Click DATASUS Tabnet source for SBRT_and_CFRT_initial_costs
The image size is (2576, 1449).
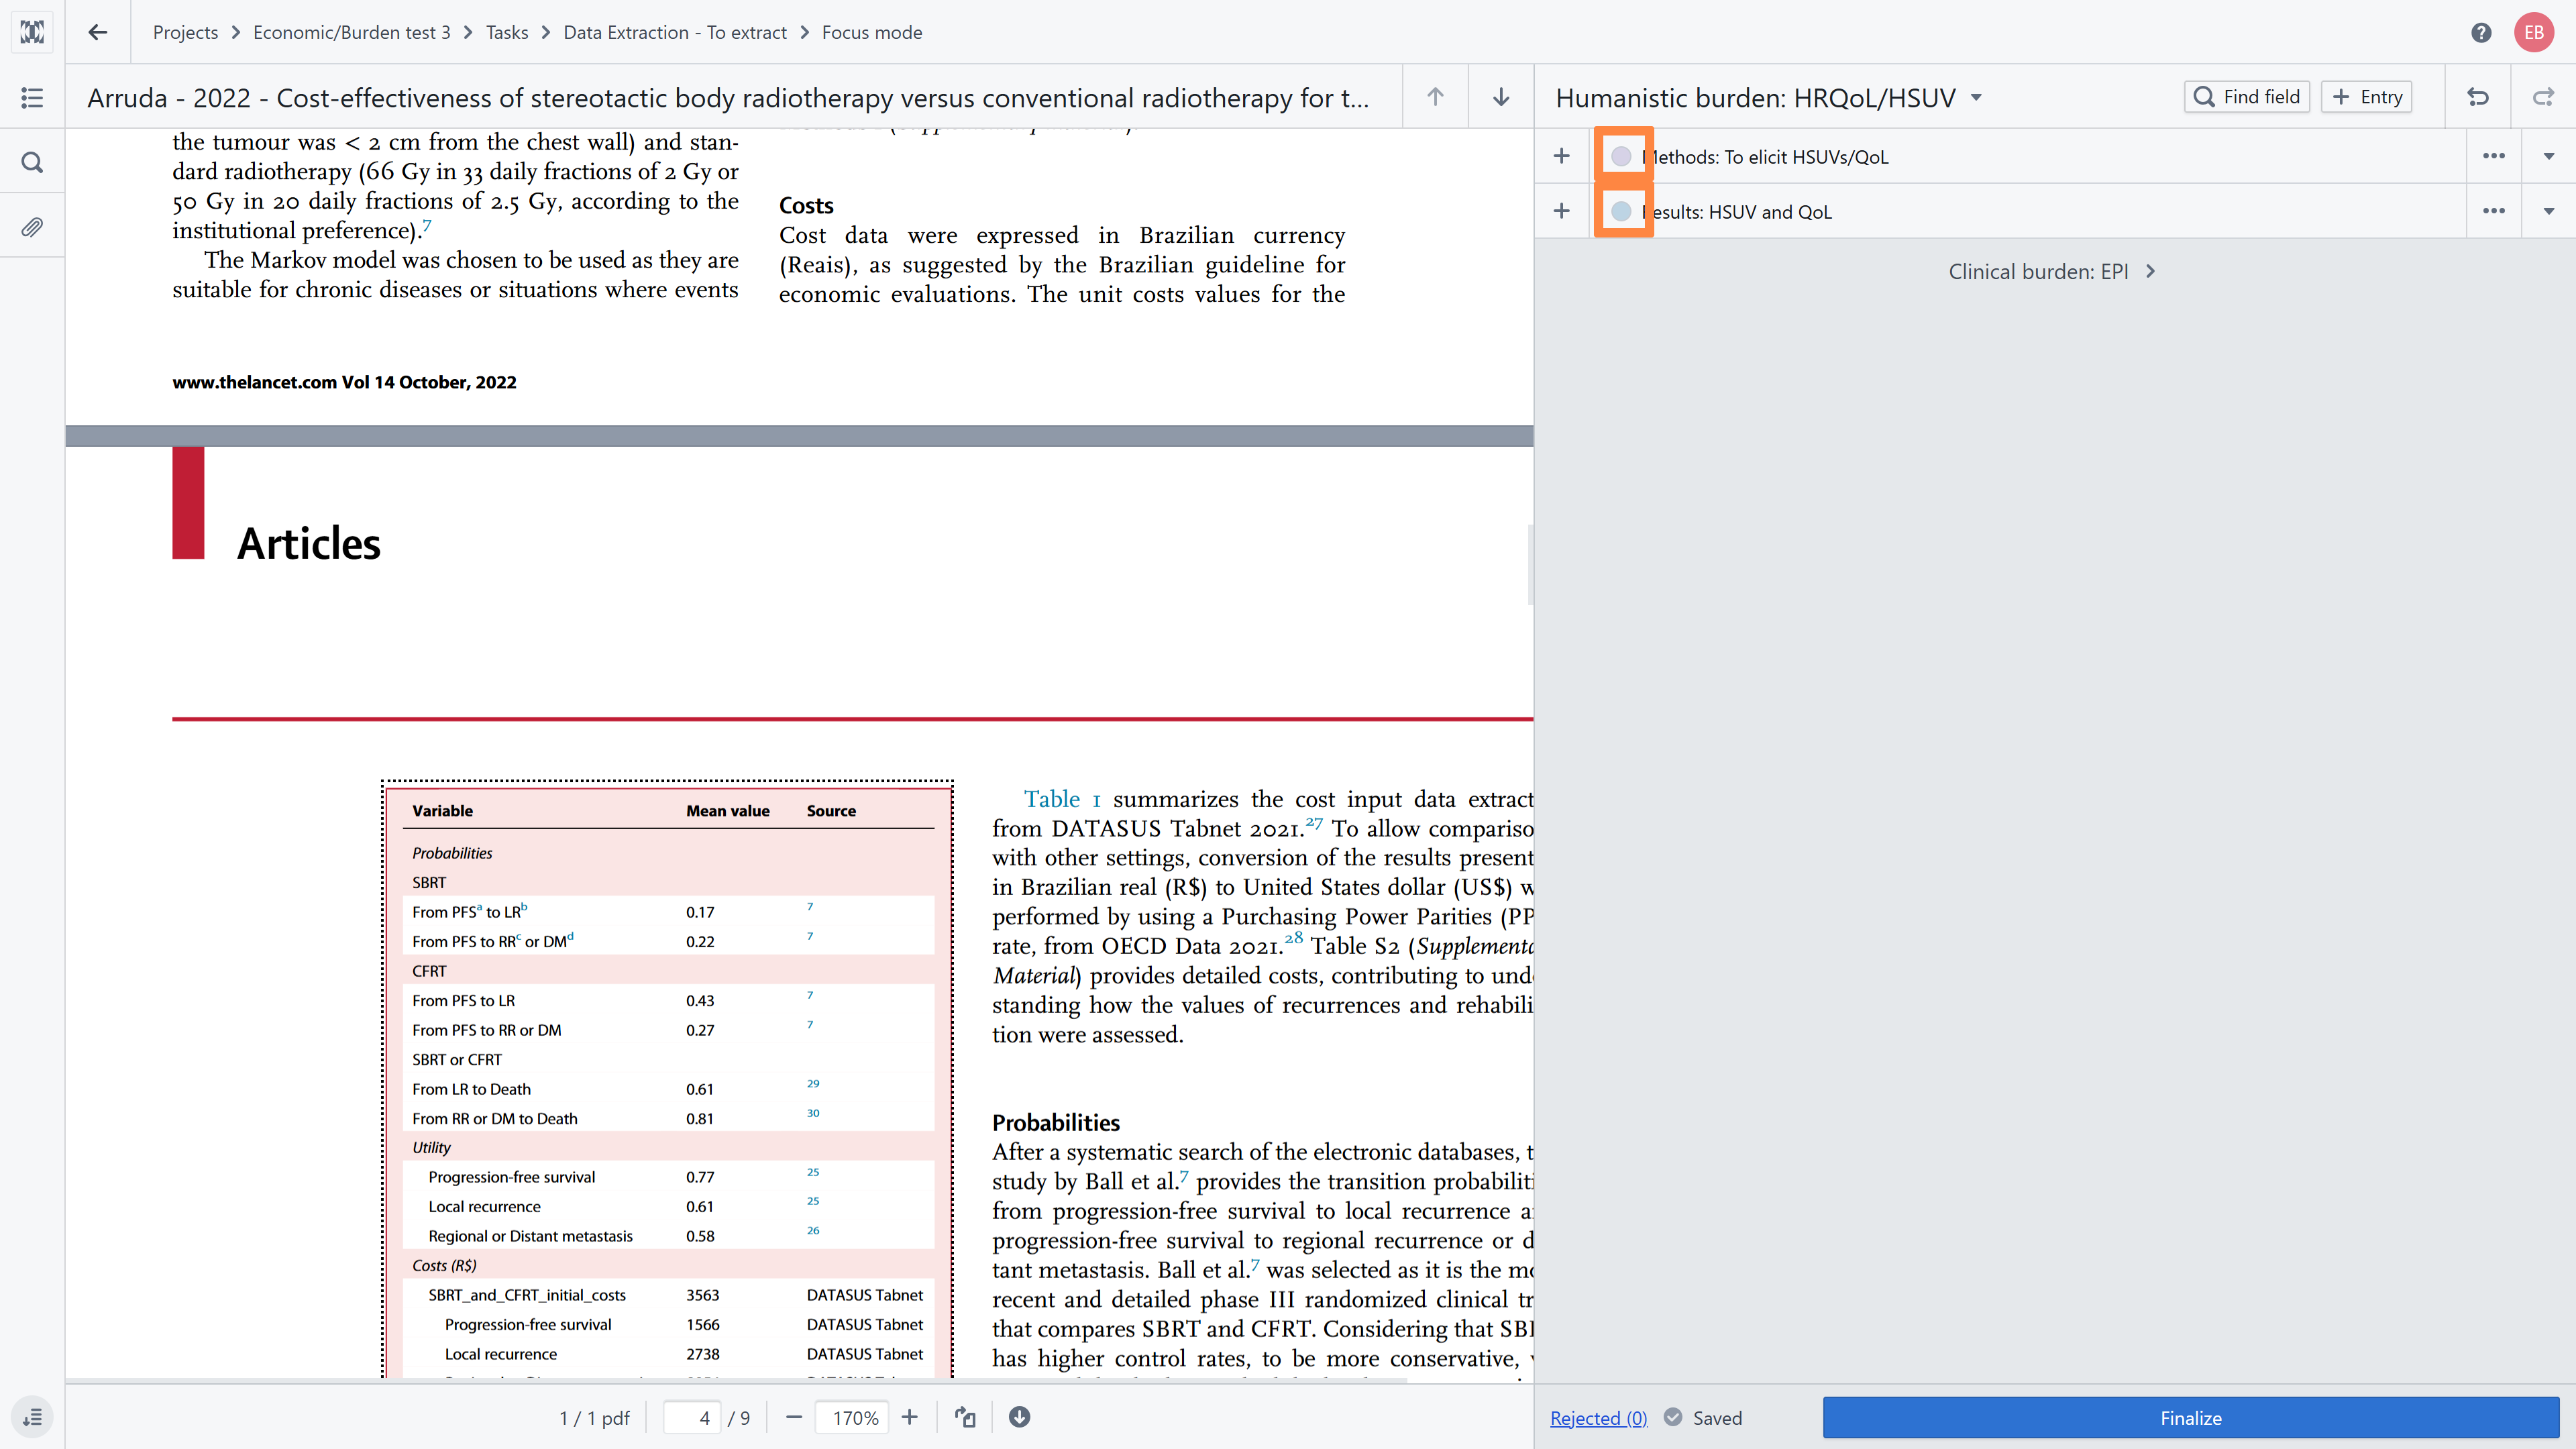(865, 1295)
